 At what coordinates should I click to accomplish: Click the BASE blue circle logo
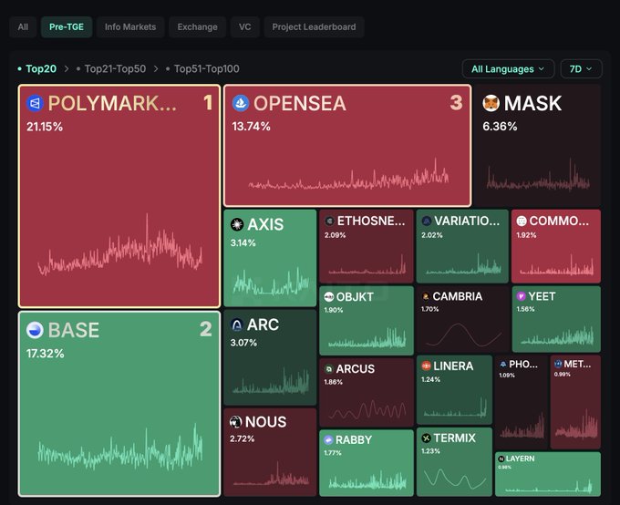tap(35, 330)
